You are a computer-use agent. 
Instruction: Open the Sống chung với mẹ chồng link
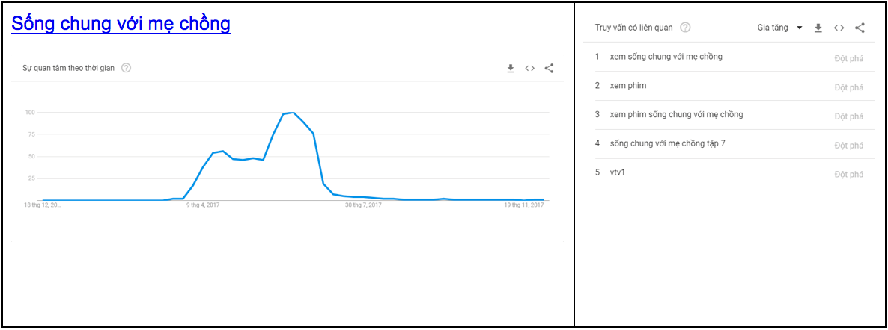click(x=121, y=24)
